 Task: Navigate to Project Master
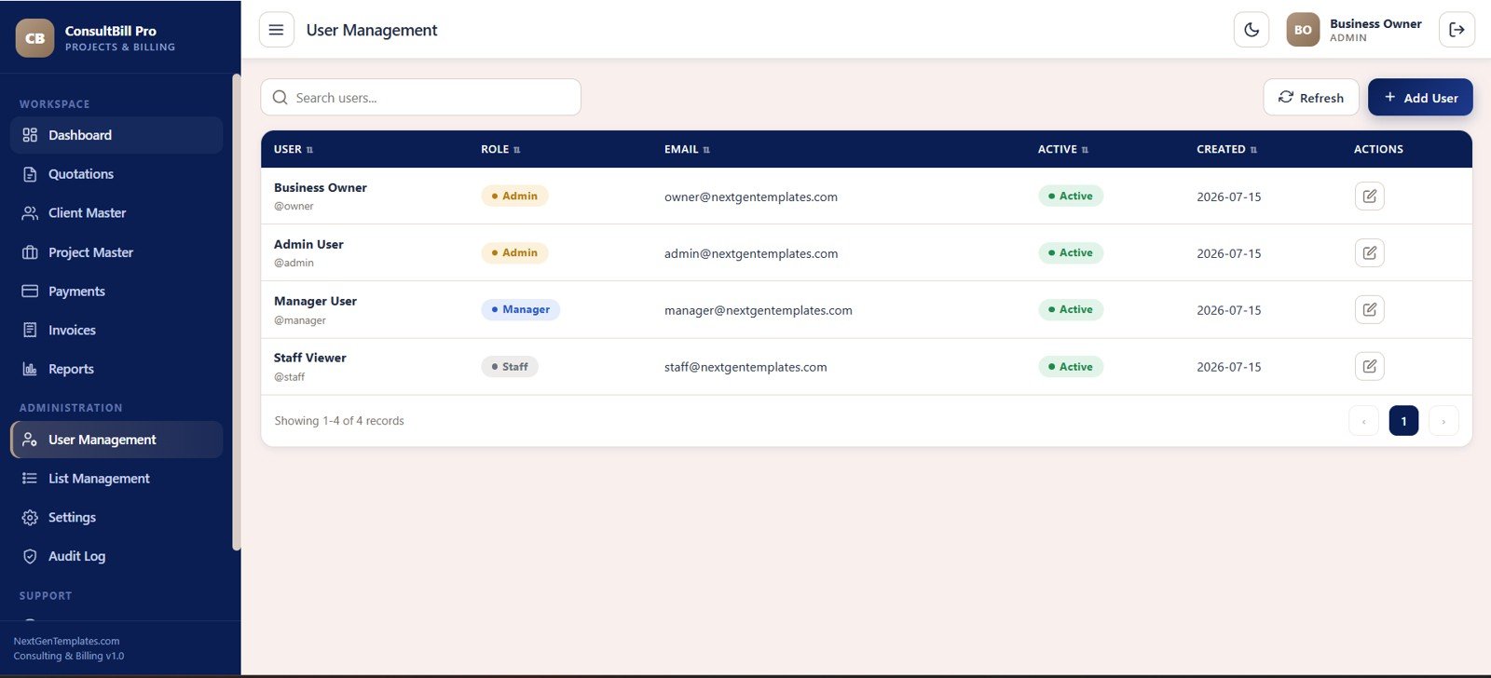pyautogui.click(x=116, y=252)
